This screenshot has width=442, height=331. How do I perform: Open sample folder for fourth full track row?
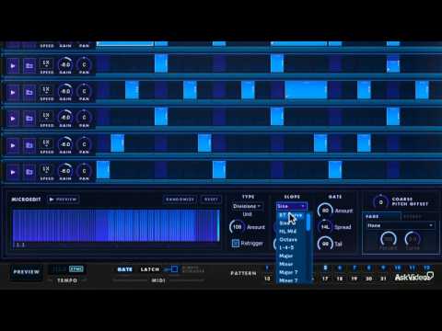point(29,145)
